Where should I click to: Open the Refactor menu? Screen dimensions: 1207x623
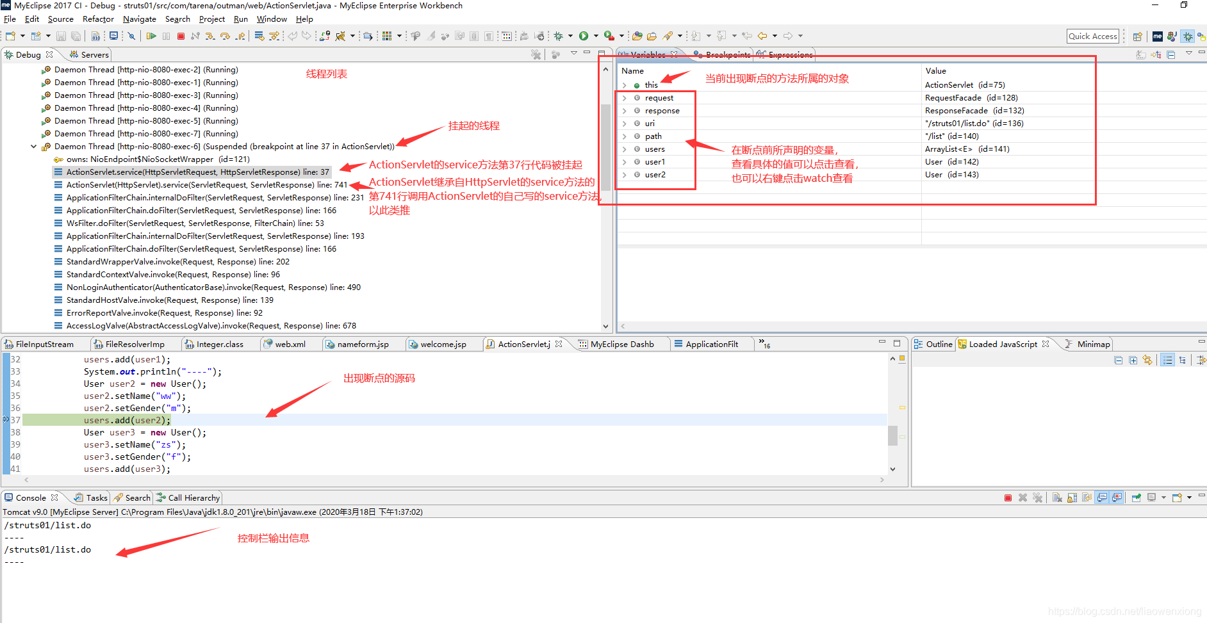tap(98, 19)
